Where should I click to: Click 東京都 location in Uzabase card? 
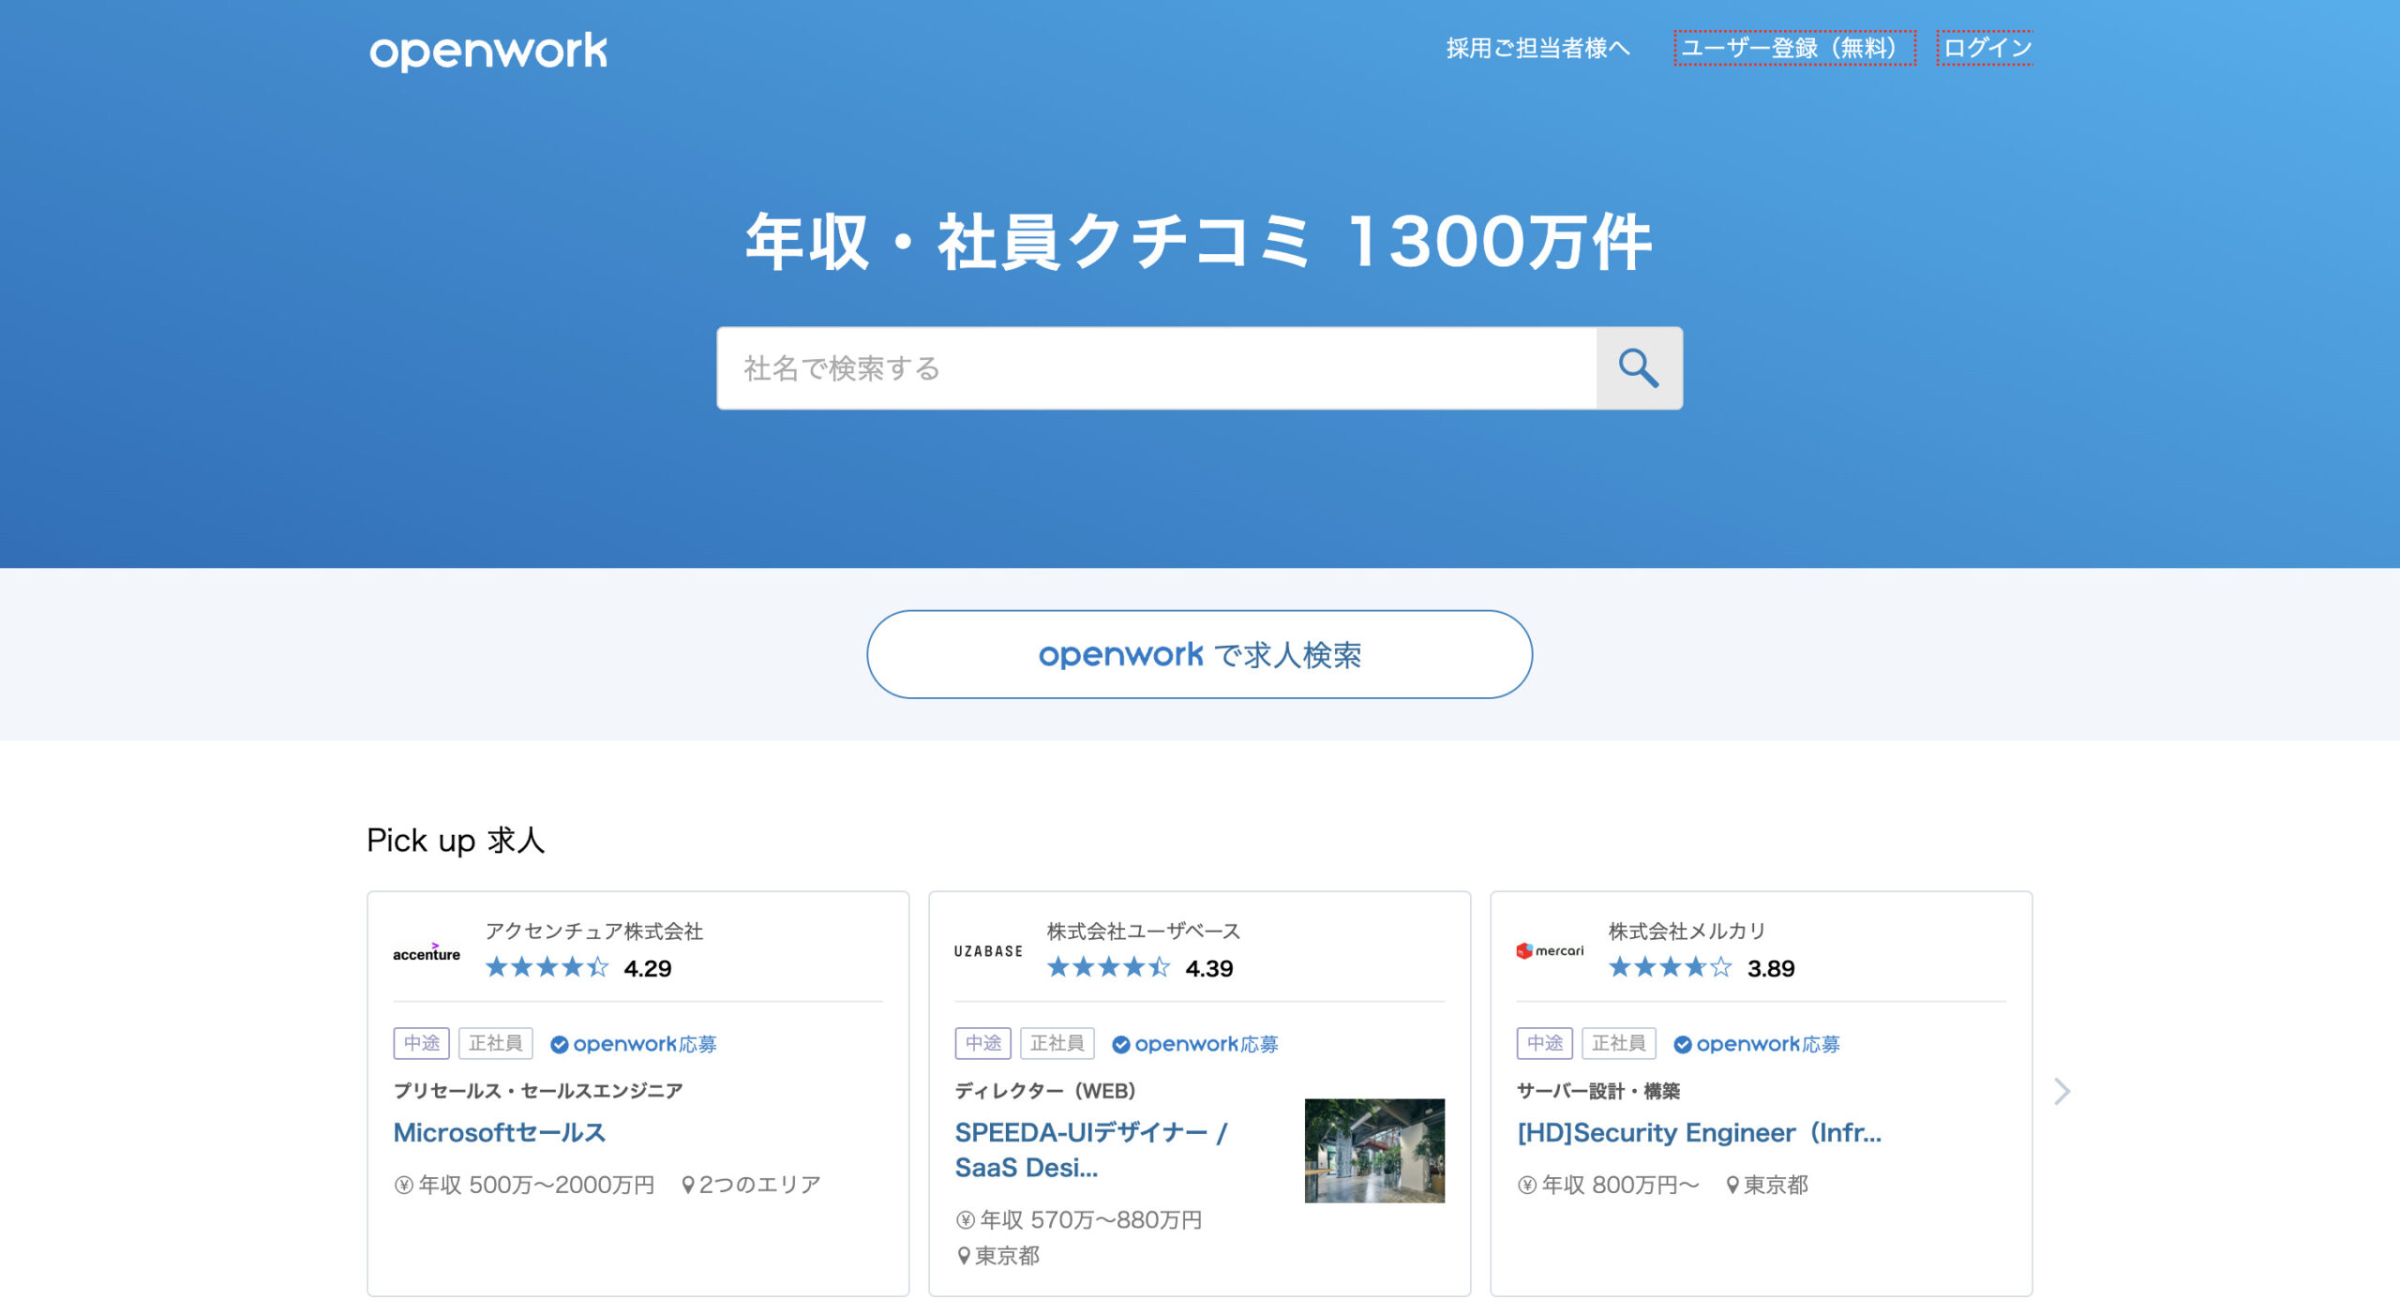(x=1008, y=1256)
